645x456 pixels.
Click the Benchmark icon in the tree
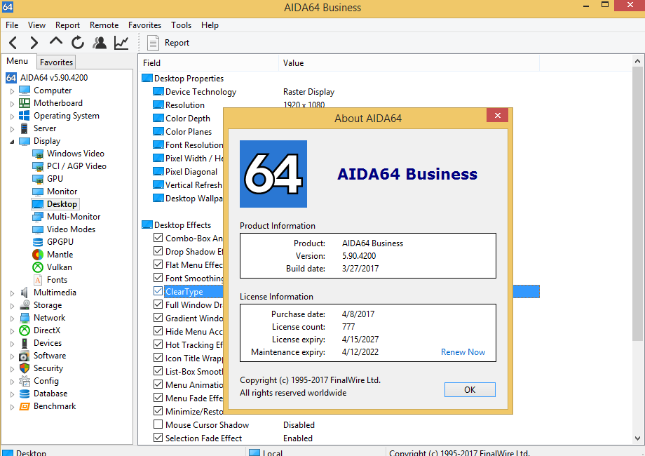coord(25,407)
